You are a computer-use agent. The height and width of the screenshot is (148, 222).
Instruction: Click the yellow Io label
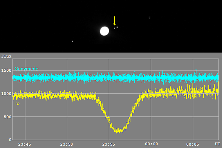17,103
